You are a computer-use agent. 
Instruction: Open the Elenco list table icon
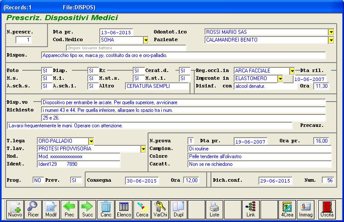(124, 210)
